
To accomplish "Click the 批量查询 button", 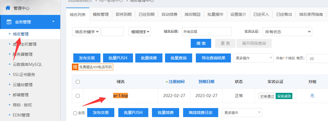I will point(179,58).
